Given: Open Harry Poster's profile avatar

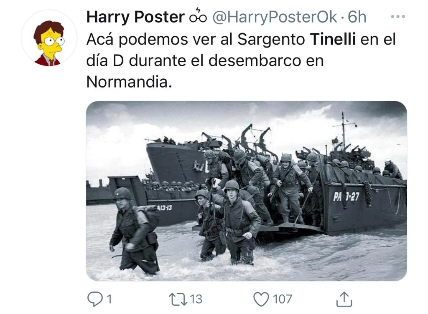Looking at the screenshot, I should (x=49, y=38).
